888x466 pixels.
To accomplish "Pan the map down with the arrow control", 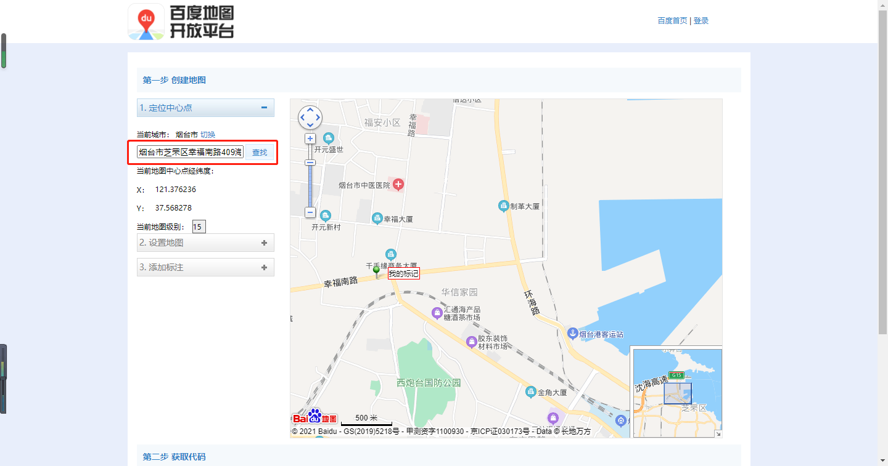I will [x=310, y=125].
